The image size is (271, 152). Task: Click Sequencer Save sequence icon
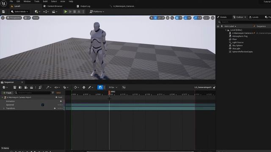[x=15, y=87]
